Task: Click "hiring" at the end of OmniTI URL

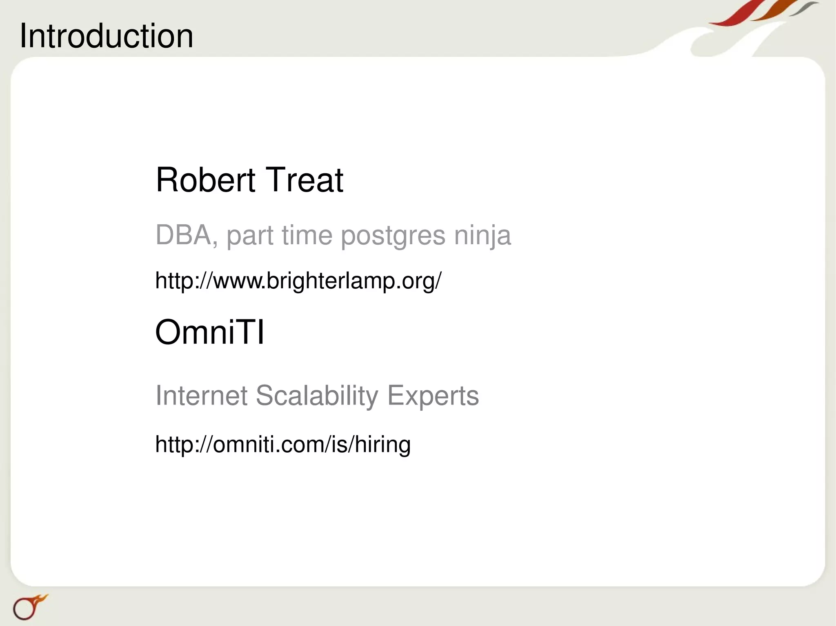Action: 382,445
